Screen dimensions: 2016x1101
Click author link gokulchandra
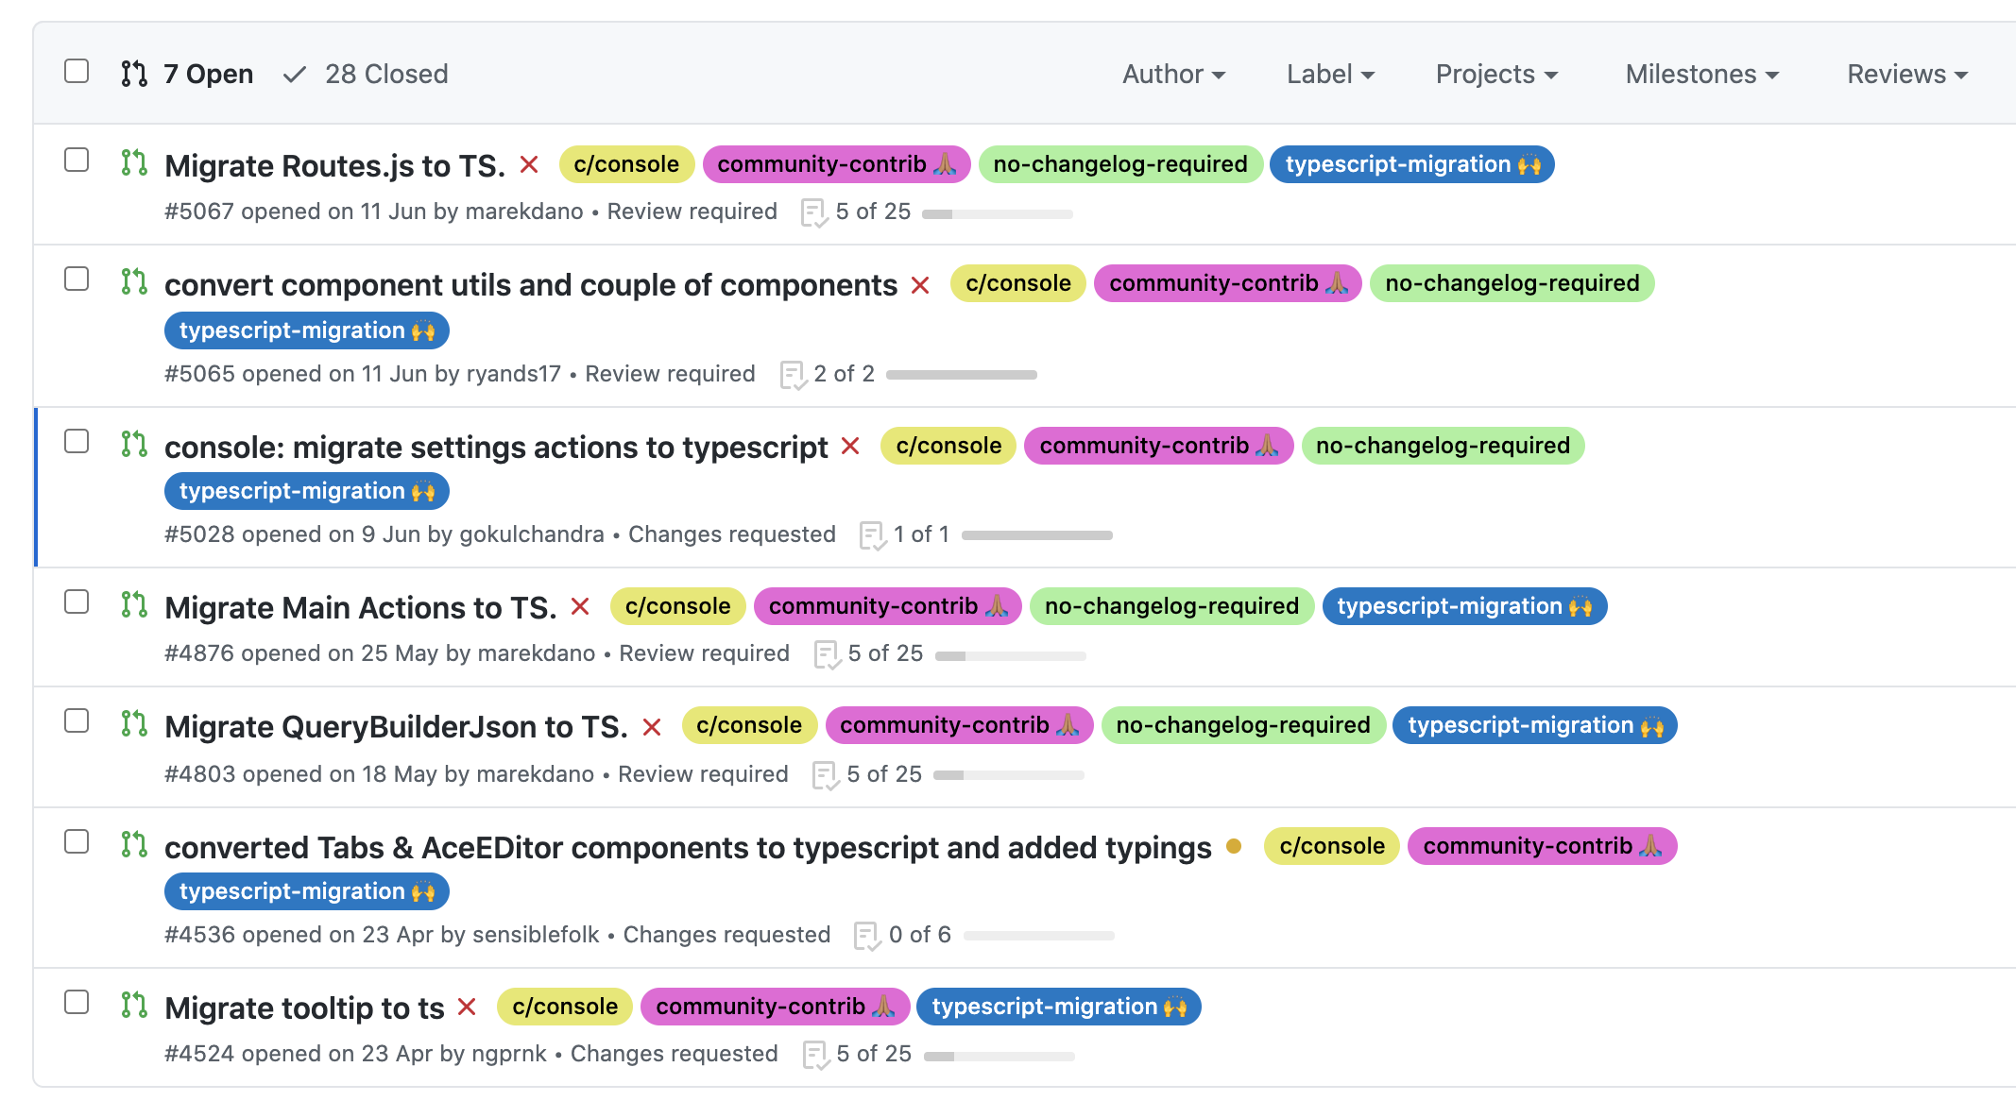tap(531, 534)
